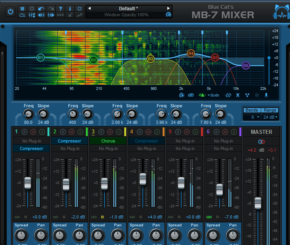The width and height of the screenshot is (290, 245).
Task: Select the next preset arrow
Action: tap(168, 8)
